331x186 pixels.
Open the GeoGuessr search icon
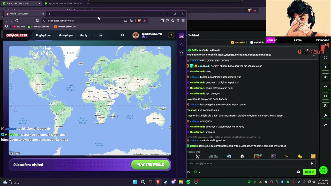click(123, 35)
